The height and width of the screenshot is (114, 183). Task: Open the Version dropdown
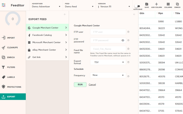pos(114,5)
